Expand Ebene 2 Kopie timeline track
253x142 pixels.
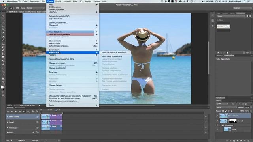pos(7,117)
